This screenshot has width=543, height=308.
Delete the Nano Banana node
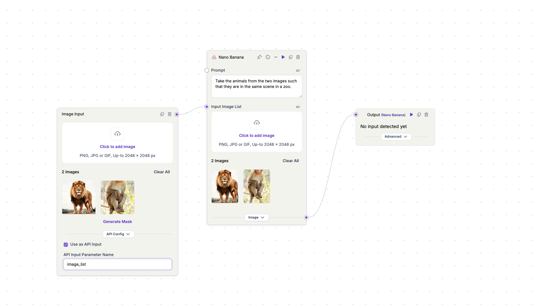click(298, 57)
